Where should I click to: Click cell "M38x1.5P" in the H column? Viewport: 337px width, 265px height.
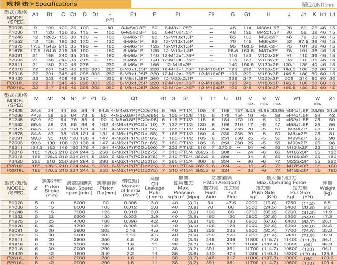268,28
